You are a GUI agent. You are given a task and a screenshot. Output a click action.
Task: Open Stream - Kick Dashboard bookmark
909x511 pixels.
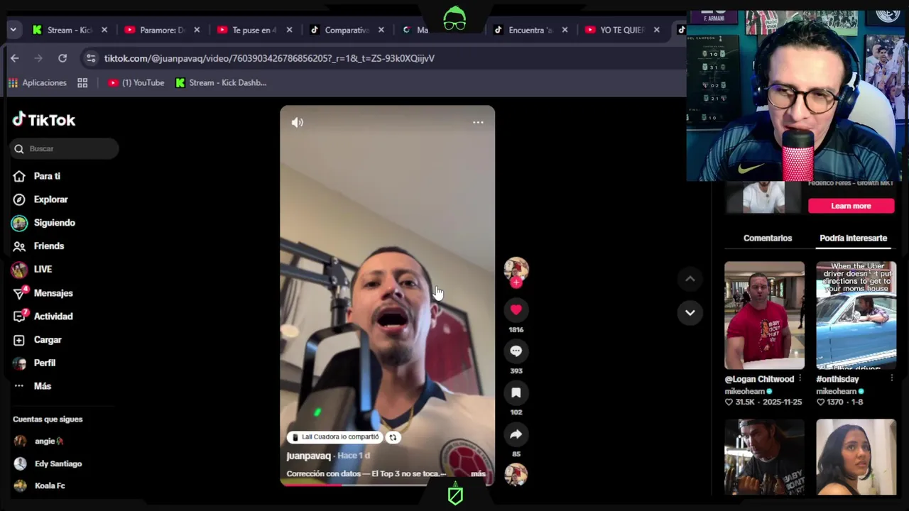221,83
